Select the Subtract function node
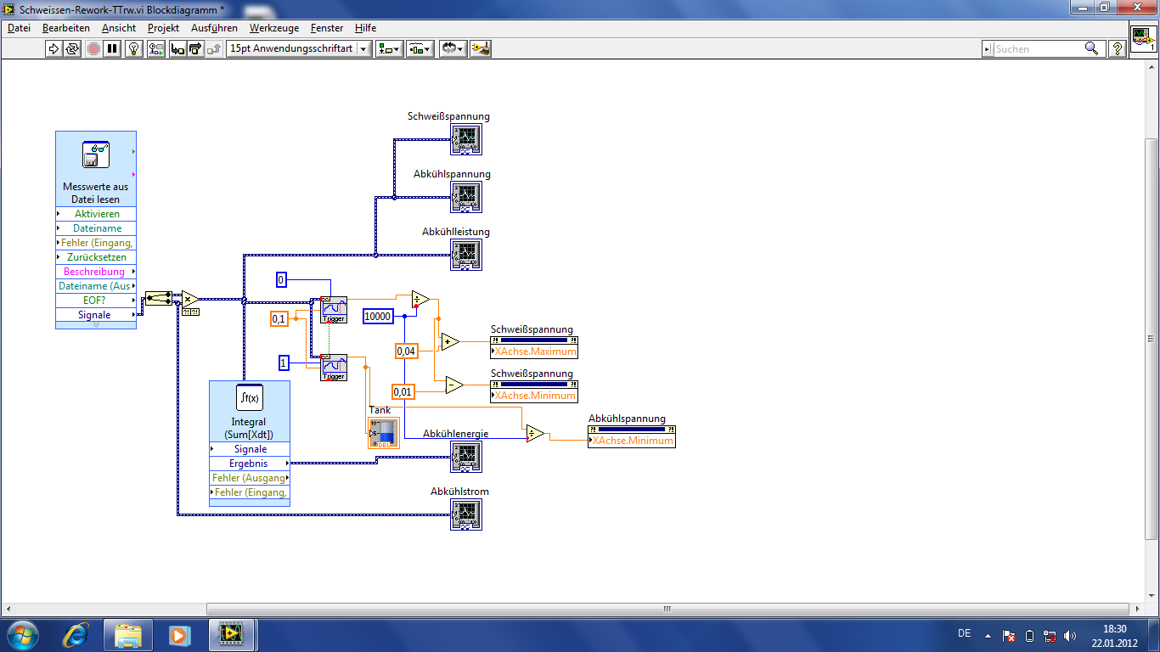This screenshot has height=652, width=1160. pos(454,385)
